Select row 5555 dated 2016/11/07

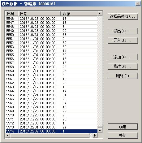pyautogui.click(x=51, y=55)
